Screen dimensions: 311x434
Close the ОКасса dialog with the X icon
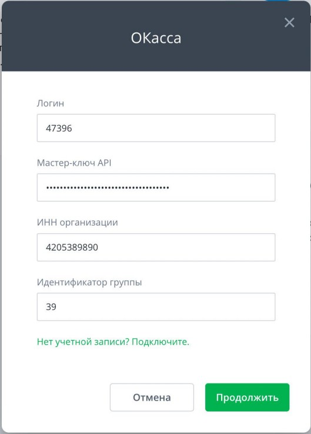click(289, 23)
